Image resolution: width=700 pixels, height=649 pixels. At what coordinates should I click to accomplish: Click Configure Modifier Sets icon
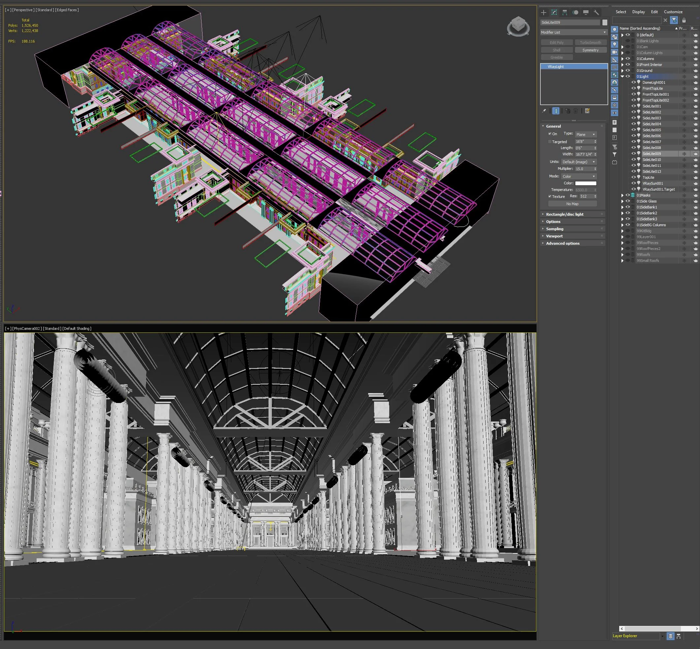[x=587, y=111]
